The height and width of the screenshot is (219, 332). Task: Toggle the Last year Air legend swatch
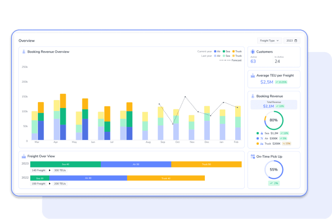[215, 56]
